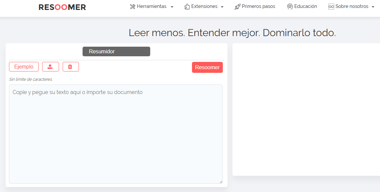Click the upload document icon button

[x=50, y=67]
